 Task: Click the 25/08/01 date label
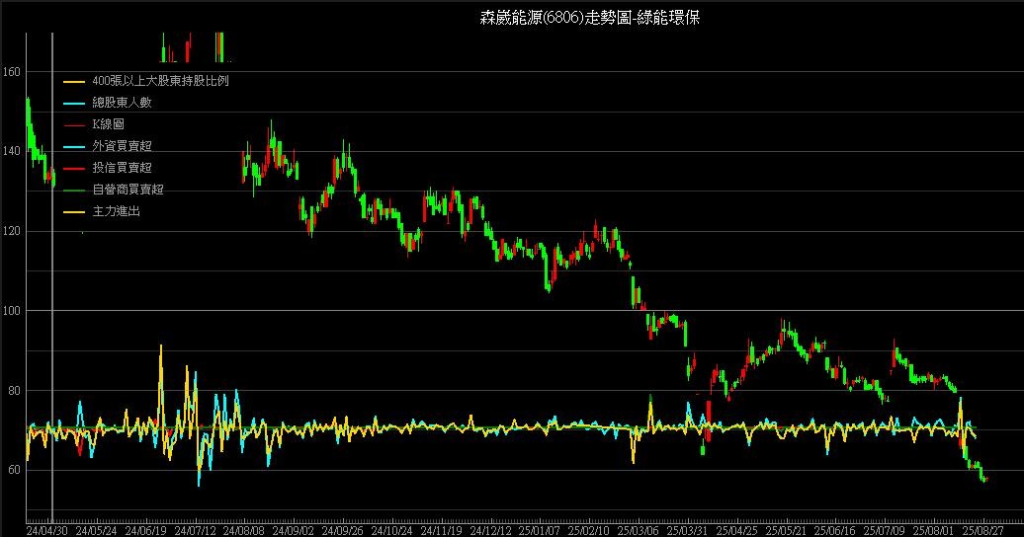point(933,530)
